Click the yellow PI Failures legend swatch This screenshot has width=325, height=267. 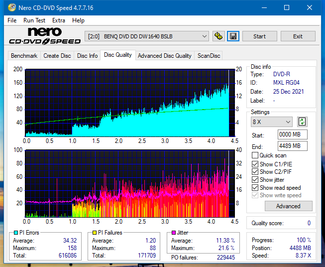(x=95, y=233)
